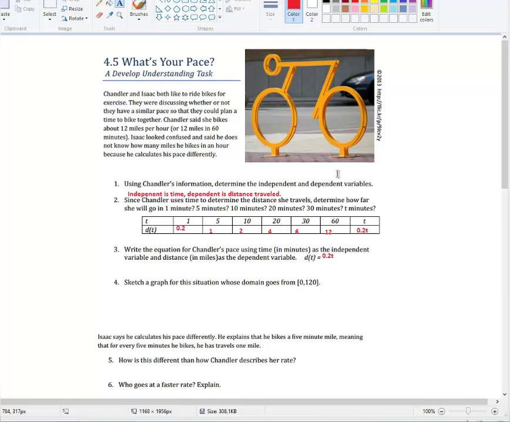Pick the light turquoise color swatch
Screen dimensions: 510x422
click(x=394, y=9)
